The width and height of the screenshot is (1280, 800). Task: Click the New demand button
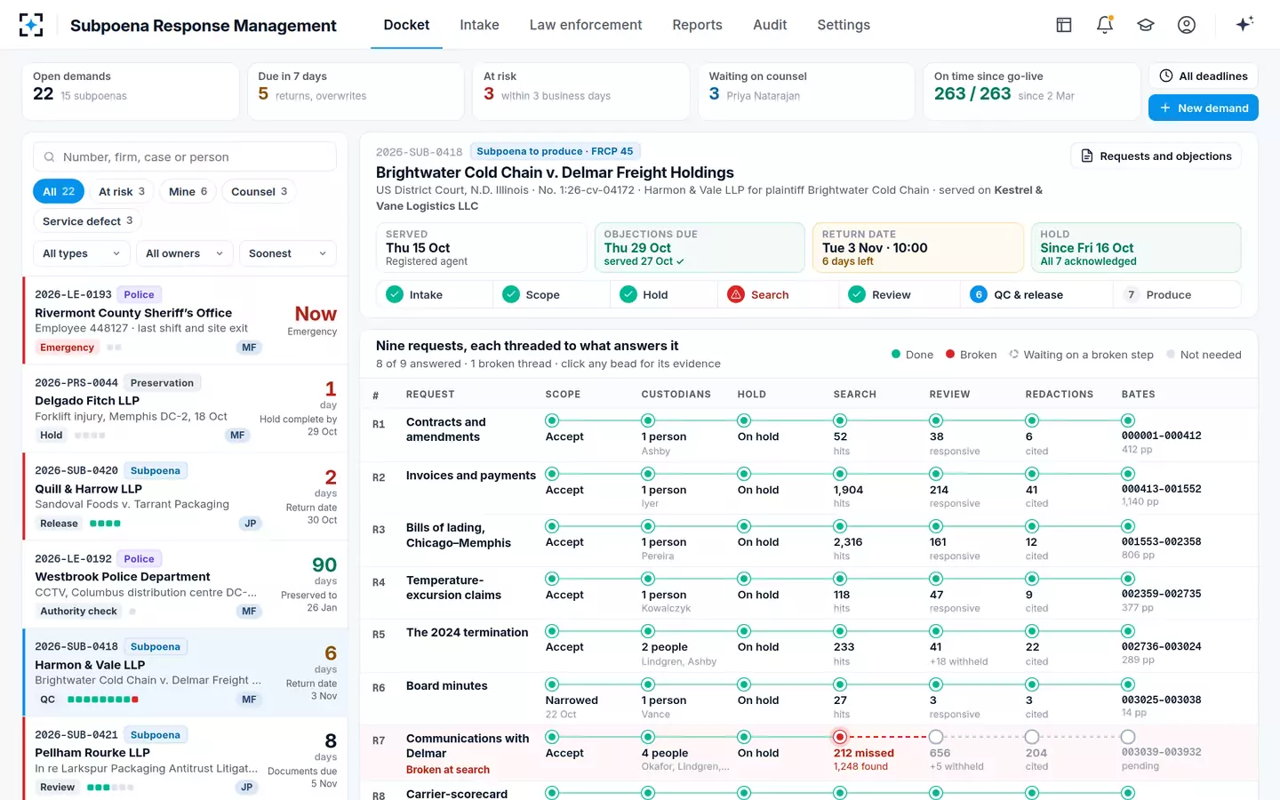pyautogui.click(x=1204, y=108)
